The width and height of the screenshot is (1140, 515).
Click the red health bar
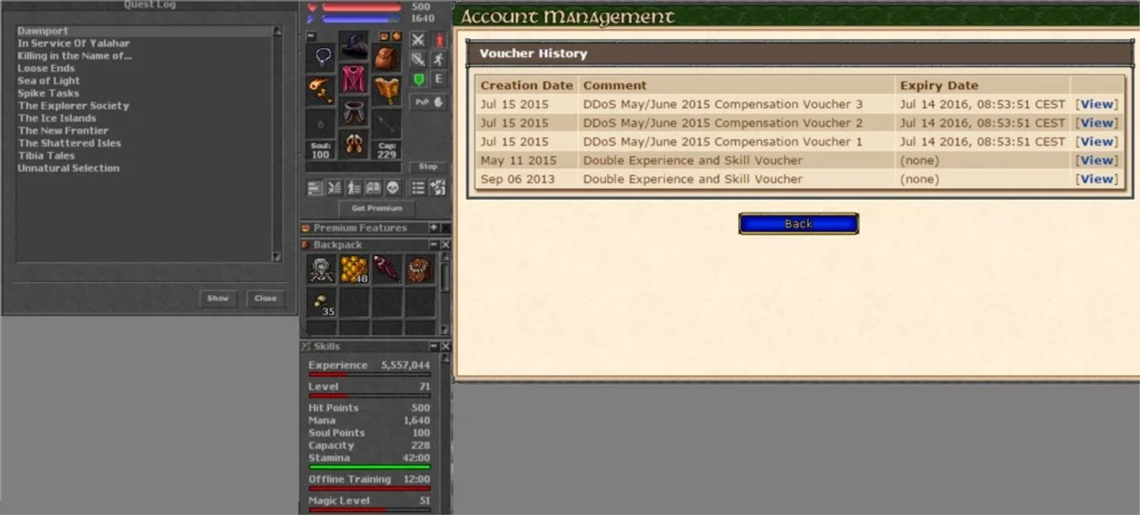(362, 7)
